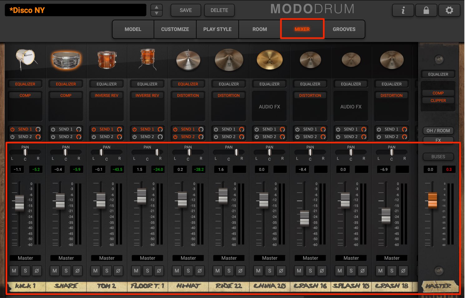Viewport: 465px width, 298px height.
Task: Select the Ride 22 cymbal icon
Action: click(x=229, y=59)
